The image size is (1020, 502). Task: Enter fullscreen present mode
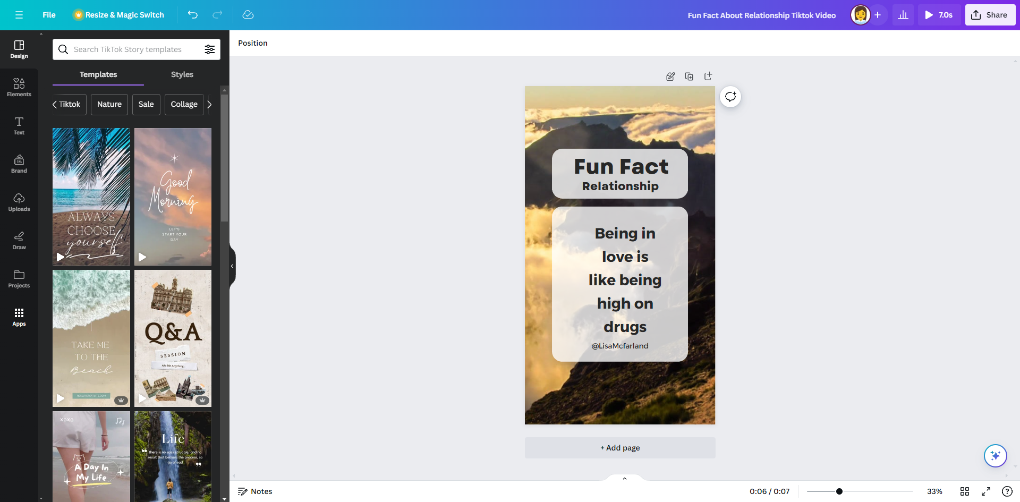986,491
